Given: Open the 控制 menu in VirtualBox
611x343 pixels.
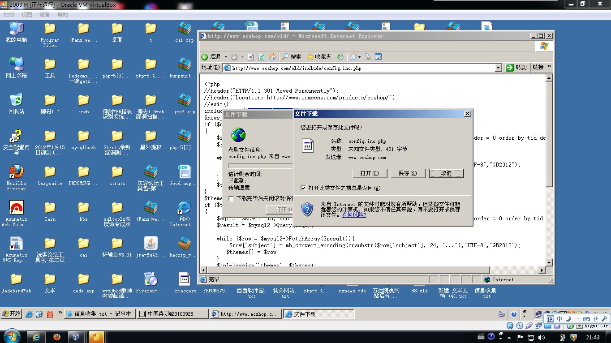Looking at the screenshot, I should coord(9,15).
